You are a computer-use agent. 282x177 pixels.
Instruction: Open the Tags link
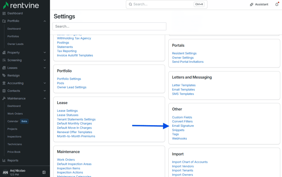click(176, 134)
